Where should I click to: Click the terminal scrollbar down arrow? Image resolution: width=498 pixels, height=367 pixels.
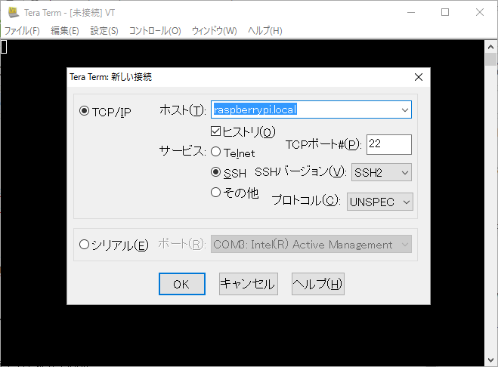click(490, 360)
